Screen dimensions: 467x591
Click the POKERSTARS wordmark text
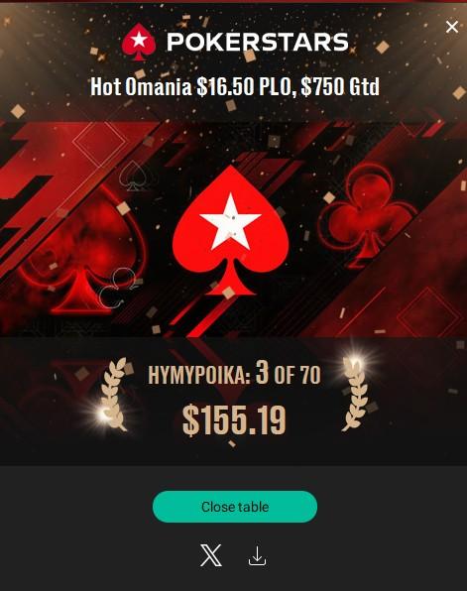[258, 42]
